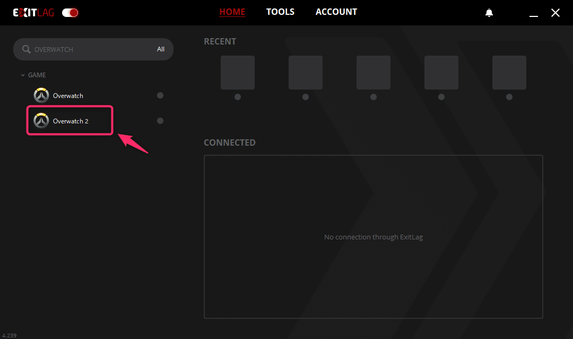
Task: Select the GAME category label
Action: (37, 75)
